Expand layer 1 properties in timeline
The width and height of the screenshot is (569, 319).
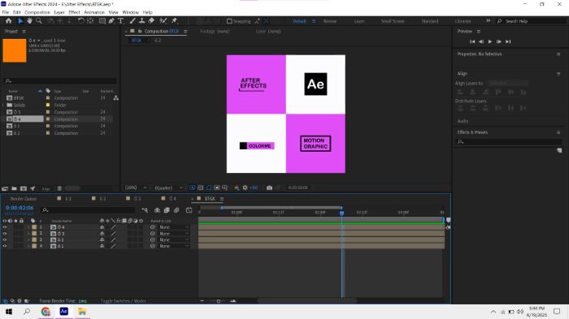click(28, 227)
